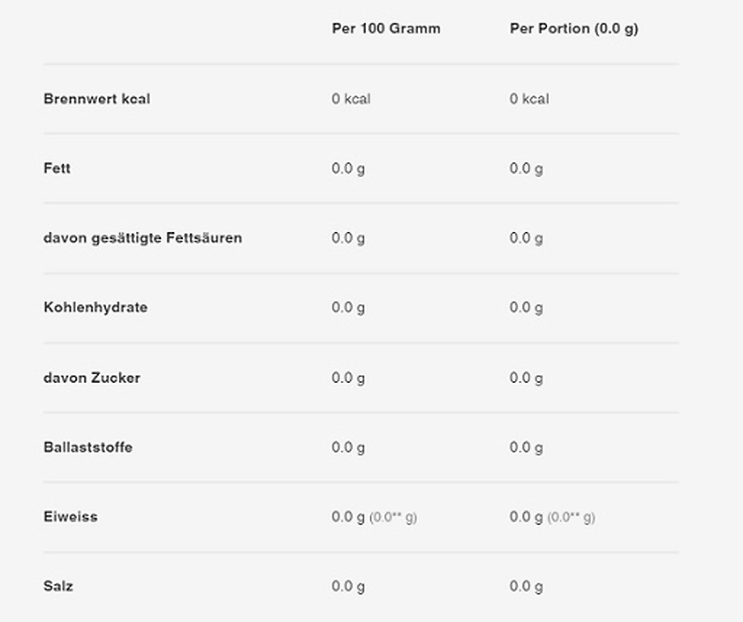Select the Kohlenhydrate value under Per Portion

[526, 307]
